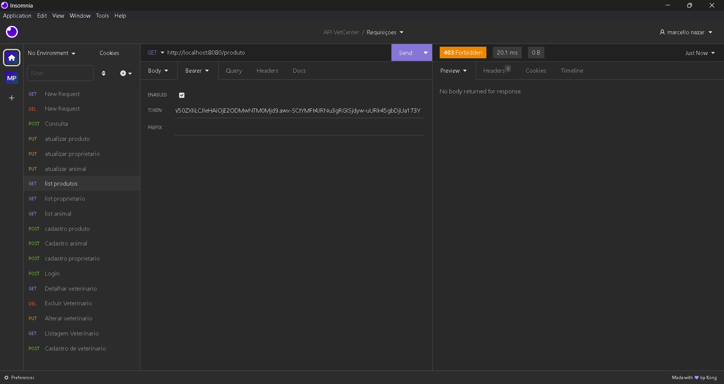Screen dimensions: 724x384
Task: Click Made with love by Kong link
Action: tap(694, 378)
